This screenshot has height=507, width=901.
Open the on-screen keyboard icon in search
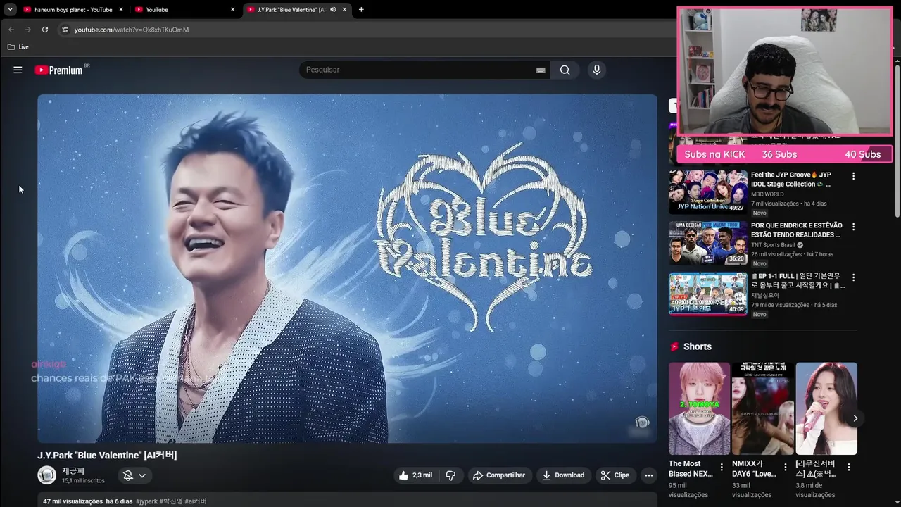[541, 70]
